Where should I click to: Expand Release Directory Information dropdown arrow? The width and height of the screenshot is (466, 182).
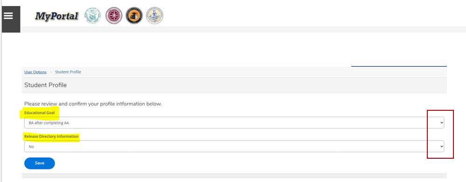click(x=442, y=146)
